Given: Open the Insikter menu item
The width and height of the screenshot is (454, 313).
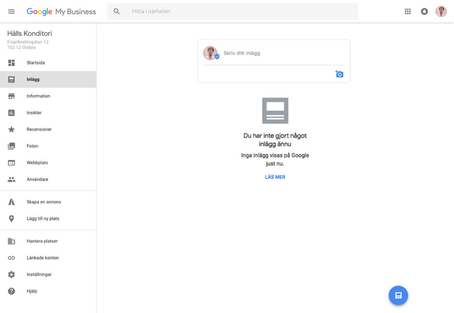Looking at the screenshot, I should click(48, 113).
